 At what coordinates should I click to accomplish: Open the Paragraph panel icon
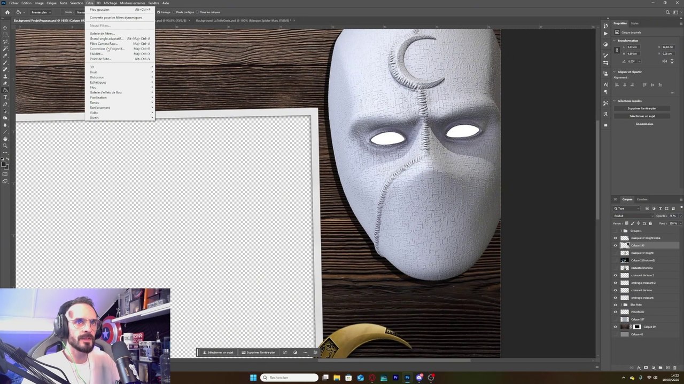coord(605,92)
